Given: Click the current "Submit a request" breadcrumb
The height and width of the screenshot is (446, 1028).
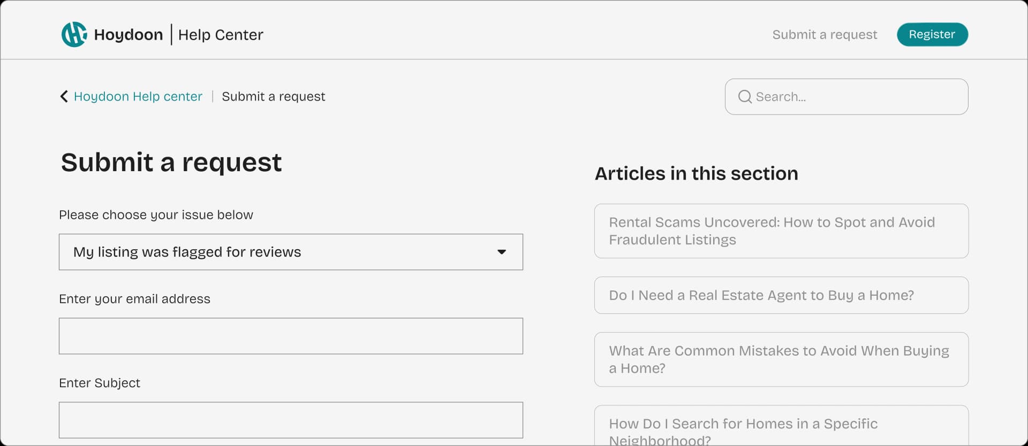Looking at the screenshot, I should 273,96.
